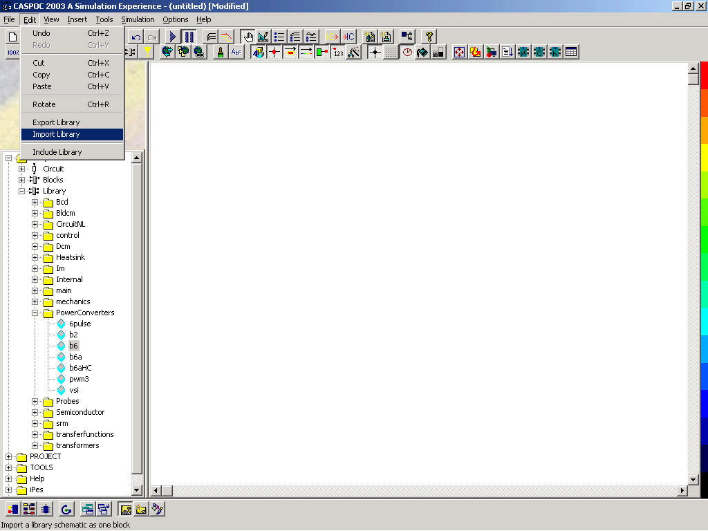Click the globe with blue arrows icon
The image size is (708, 531).
(x=167, y=52)
